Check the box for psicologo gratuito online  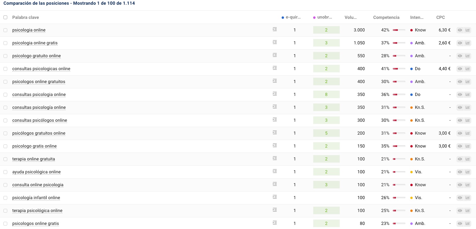[5, 56]
